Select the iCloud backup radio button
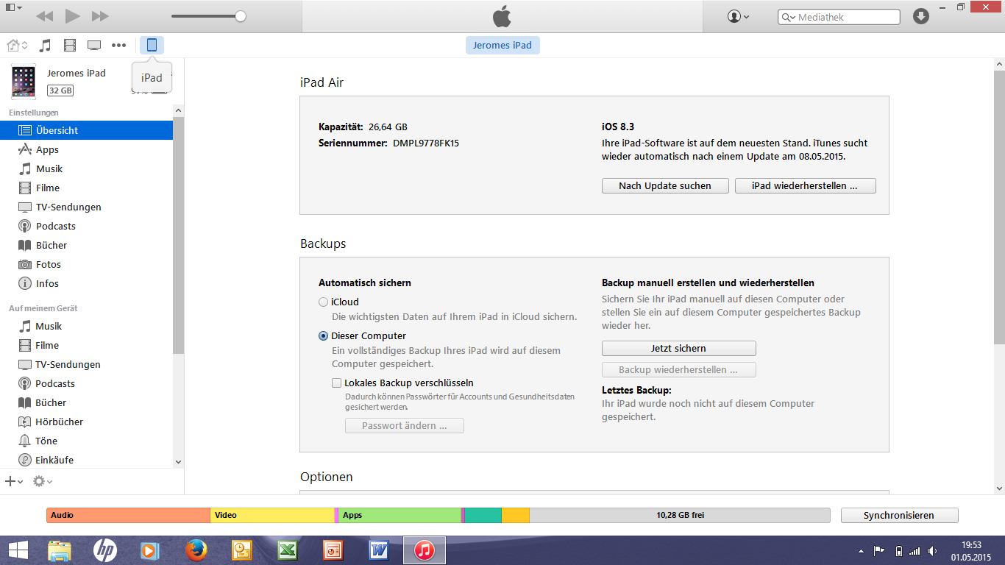Viewport: 1005px width, 565px height. pos(323,302)
